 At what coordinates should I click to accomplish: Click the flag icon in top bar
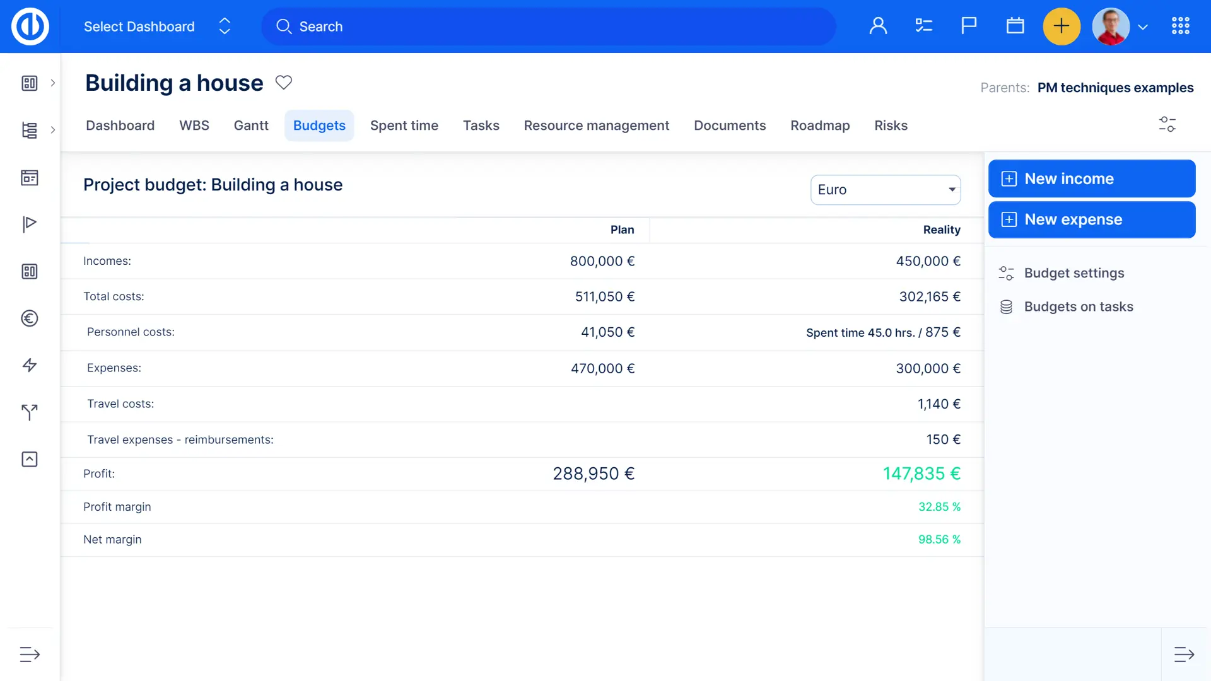coord(969,26)
